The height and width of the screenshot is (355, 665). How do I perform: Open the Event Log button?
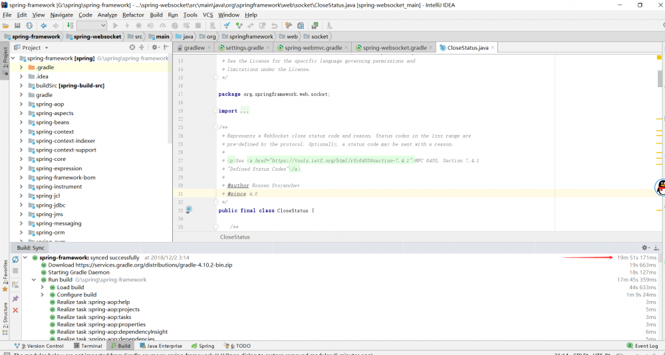point(642,346)
